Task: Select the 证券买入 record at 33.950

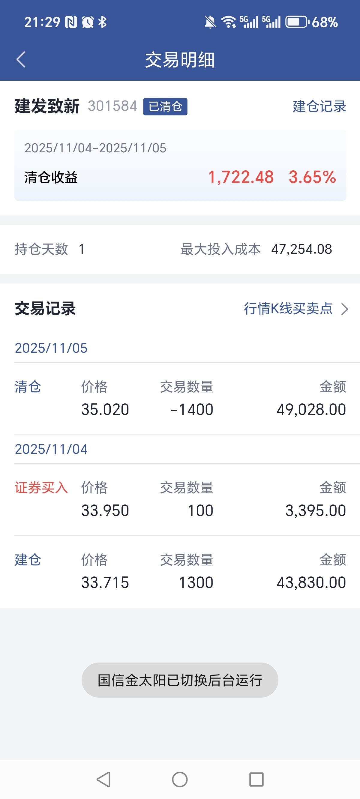Action: click(180, 499)
